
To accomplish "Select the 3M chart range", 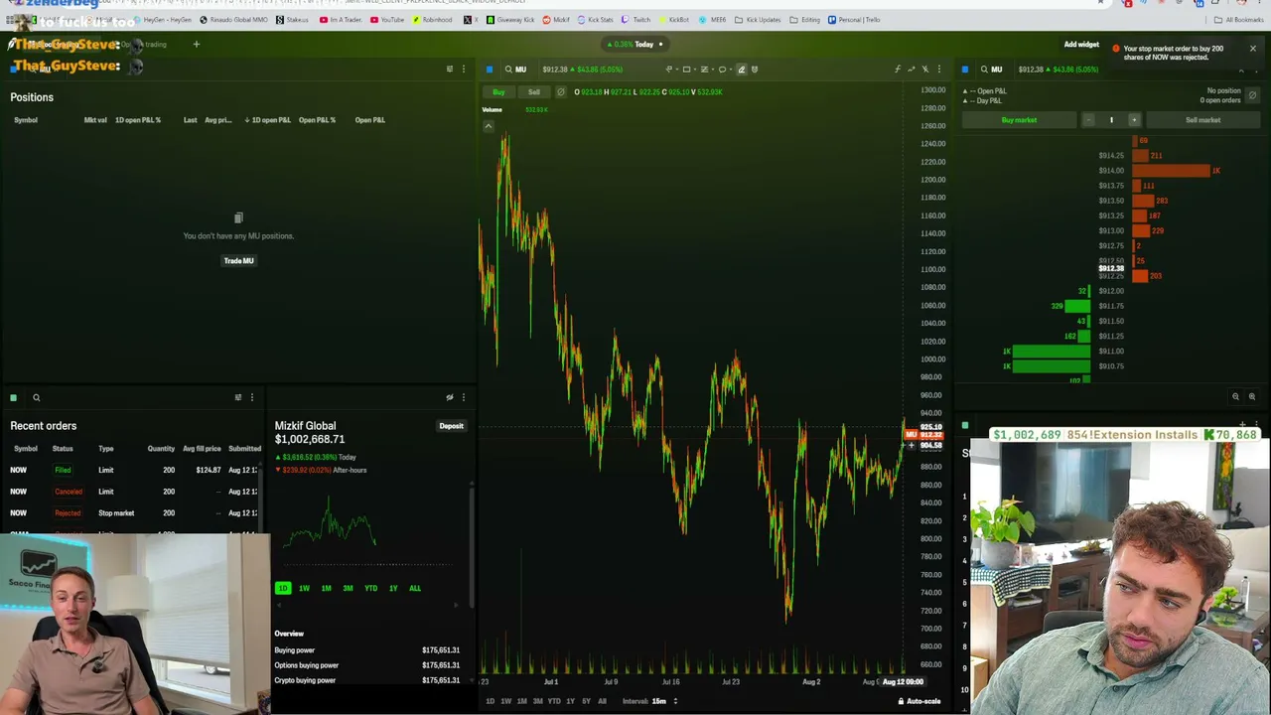I will pos(538,701).
